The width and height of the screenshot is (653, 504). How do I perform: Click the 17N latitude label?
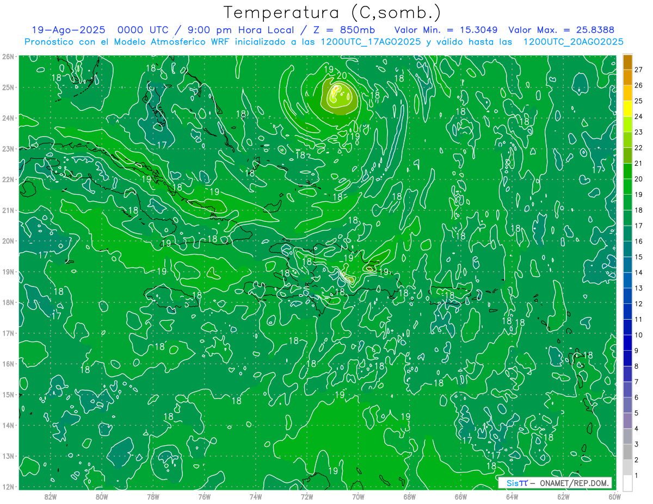(8, 333)
